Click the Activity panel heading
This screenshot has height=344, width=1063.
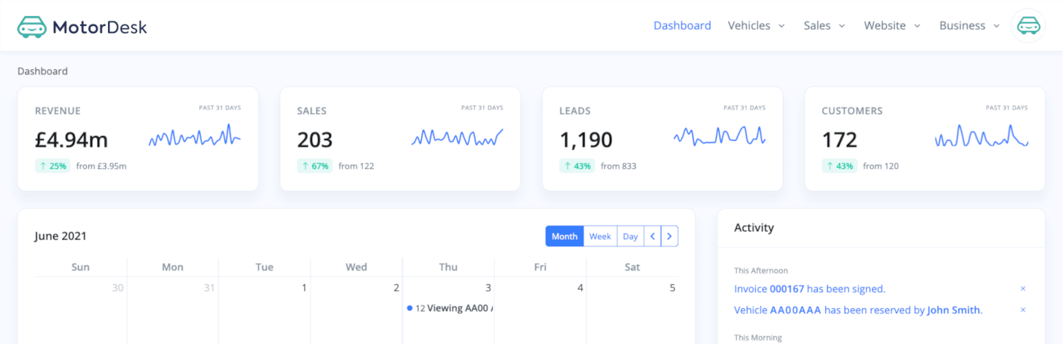(754, 228)
